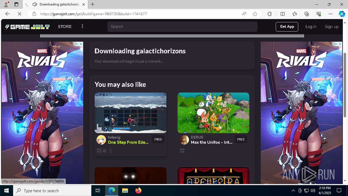The image size is (348, 196).
Task: Show hidden system tray icons
Action: (x=293, y=191)
